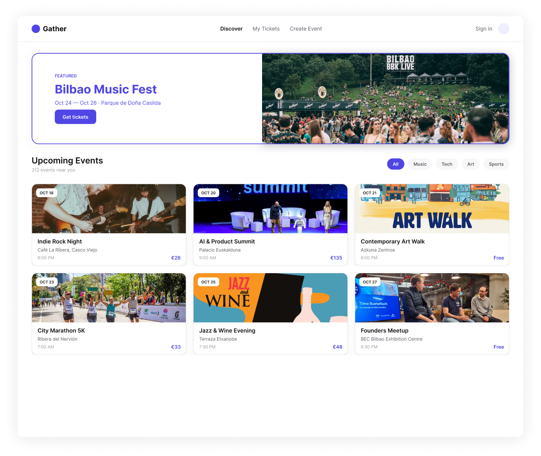Click the OCT 23 date badge
The width and height of the screenshot is (541, 456).
pyautogui.click(x=47, y=282)
